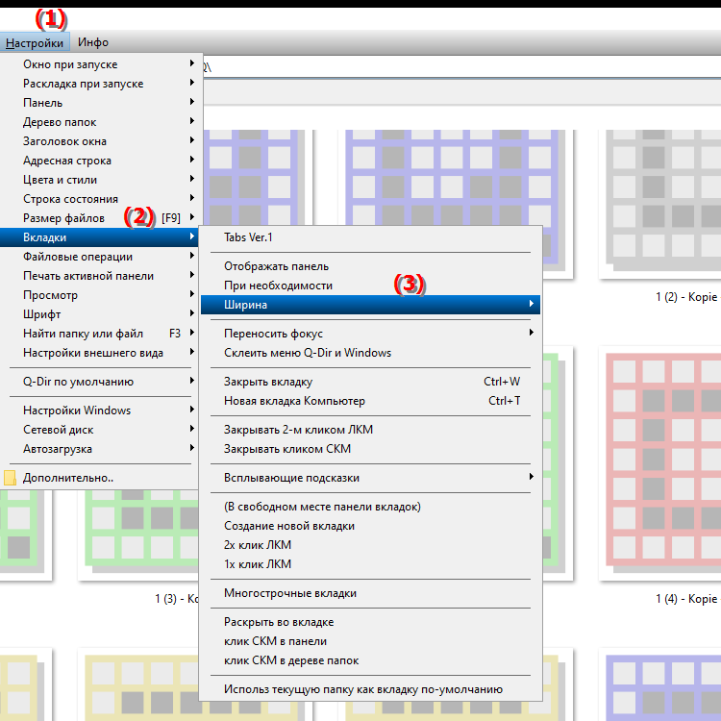Choose Размер файлов F9 entry
This screenshot has height=721, width=721.
100,218
